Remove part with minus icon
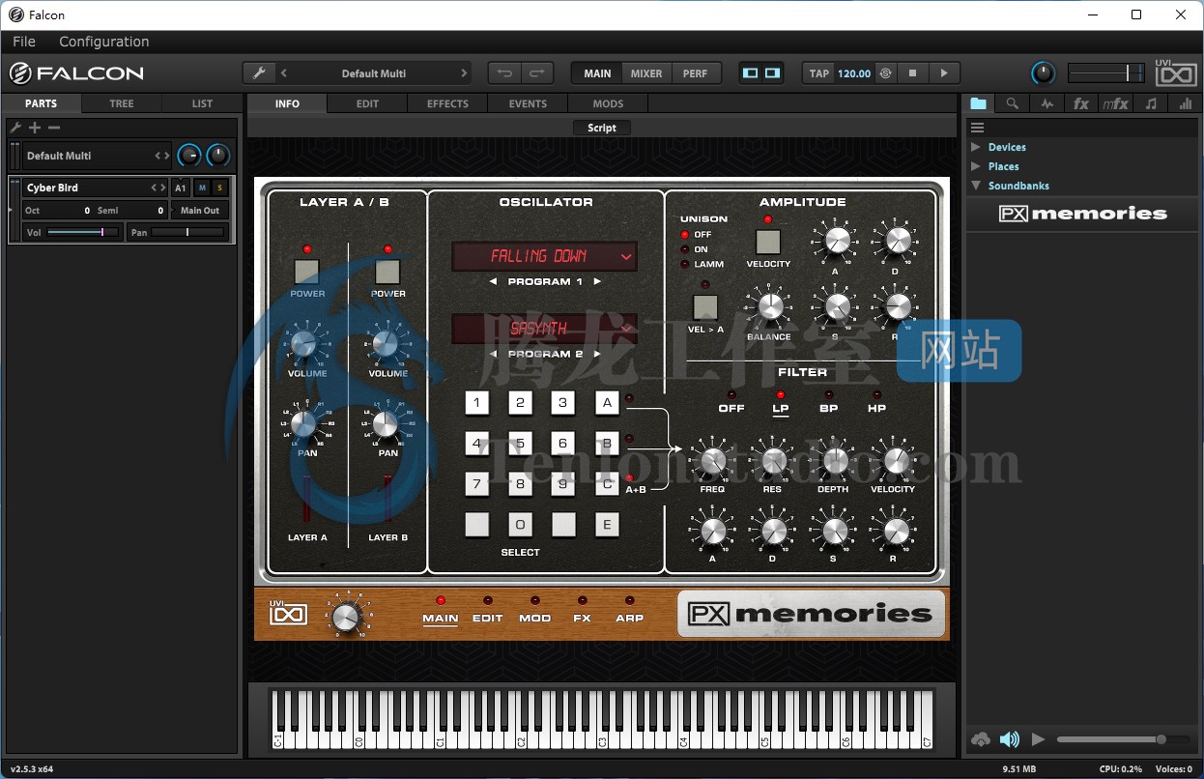Screen dimensions: 1204x779 (54, 128)
